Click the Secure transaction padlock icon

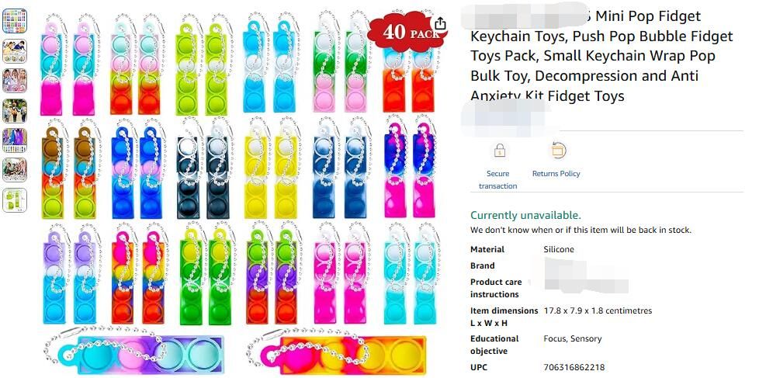pyautogui.click(x=500, y=151)
